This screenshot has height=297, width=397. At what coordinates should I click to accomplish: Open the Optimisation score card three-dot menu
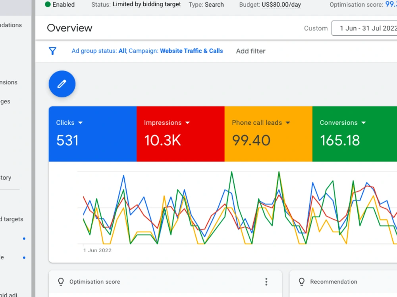click(266, 282)
